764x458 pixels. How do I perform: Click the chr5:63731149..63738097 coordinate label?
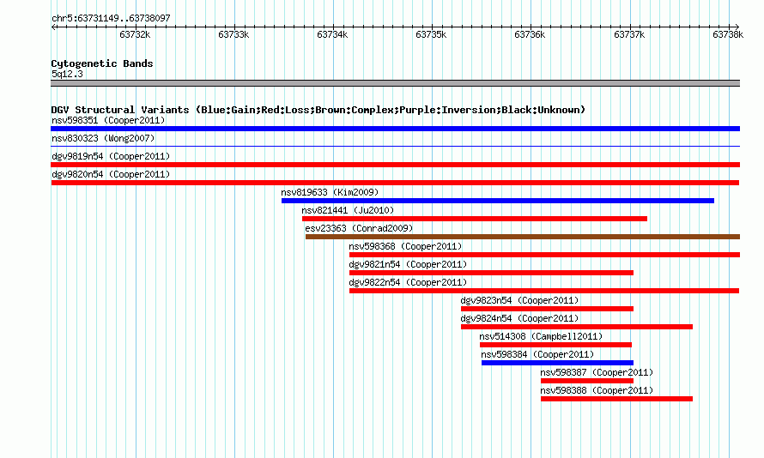point(111,18)
